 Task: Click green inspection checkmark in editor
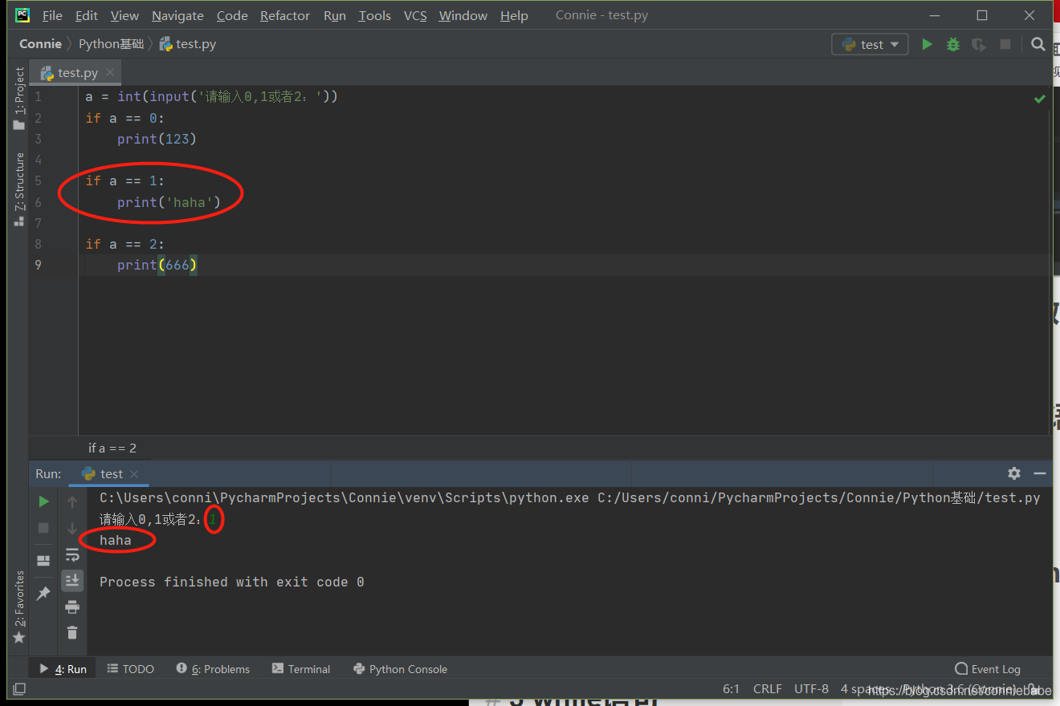click(1040, 99)
